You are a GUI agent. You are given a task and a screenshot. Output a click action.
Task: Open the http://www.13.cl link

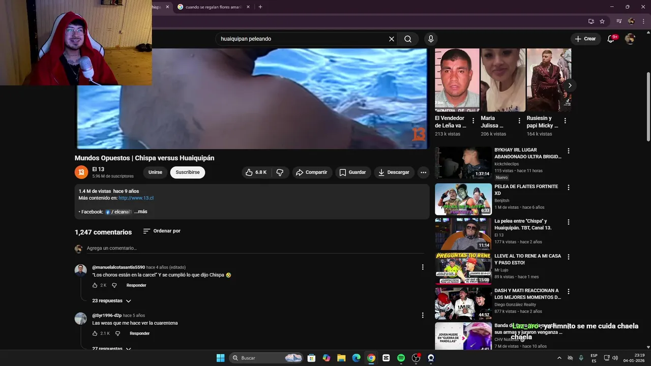coord(136,198)
